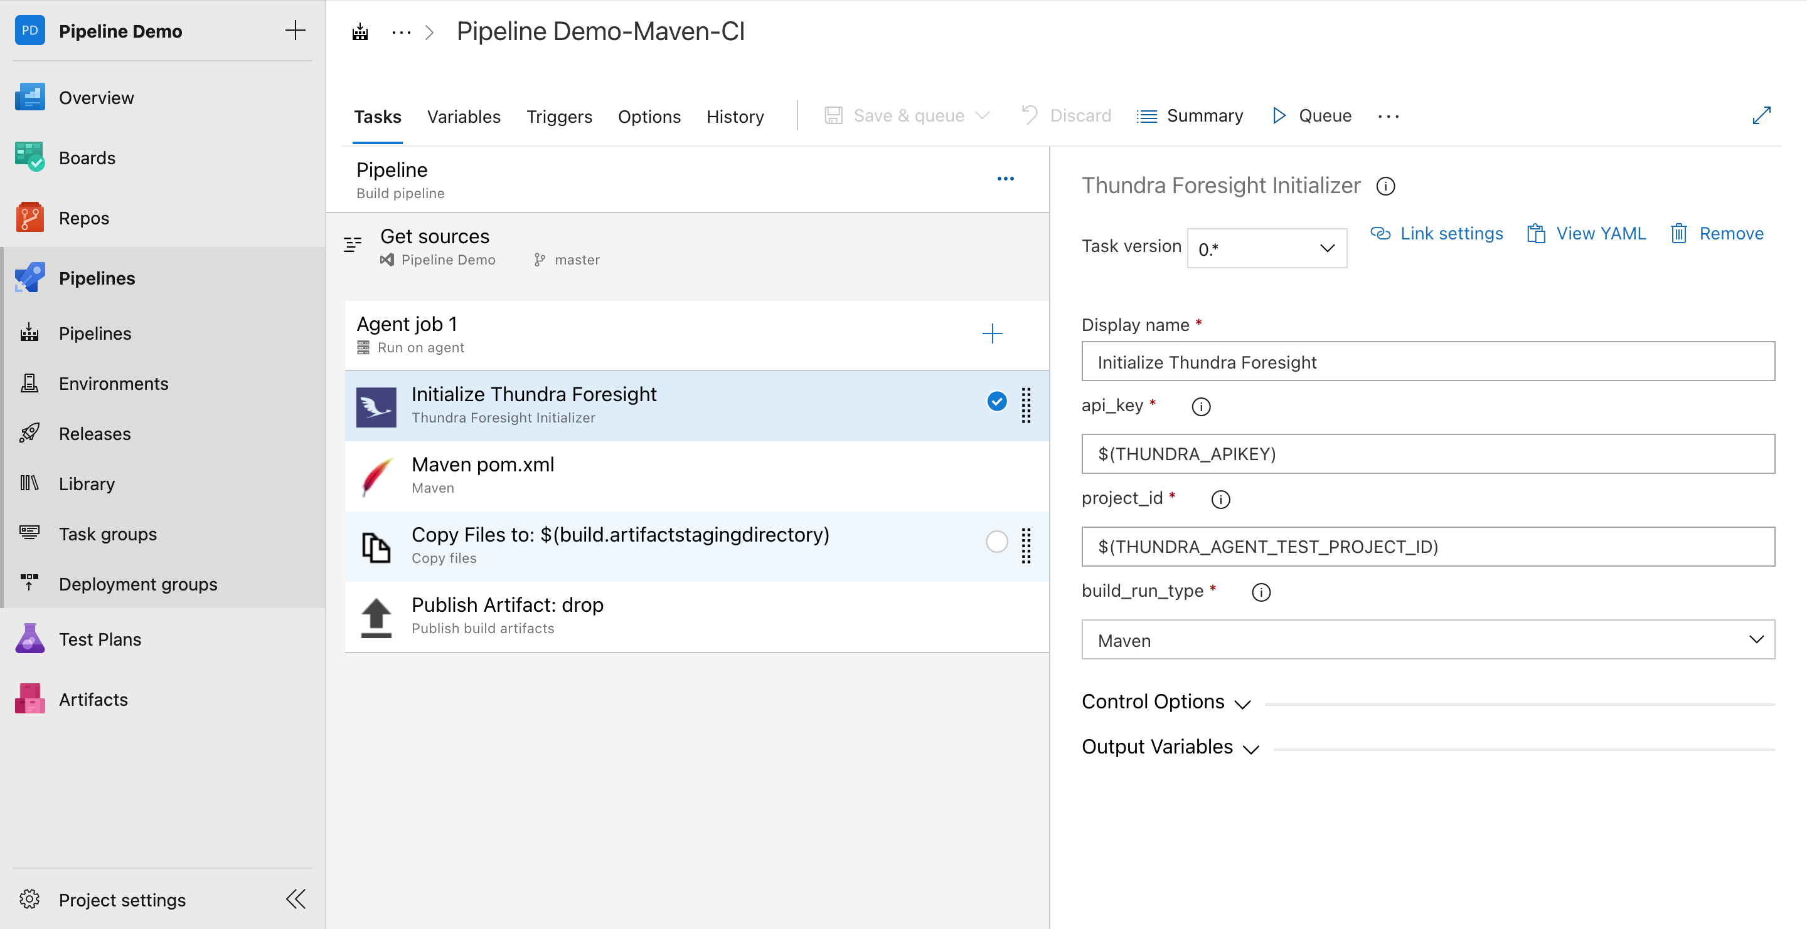Collapse the sidebar with double chevron icon

[296, 899]
